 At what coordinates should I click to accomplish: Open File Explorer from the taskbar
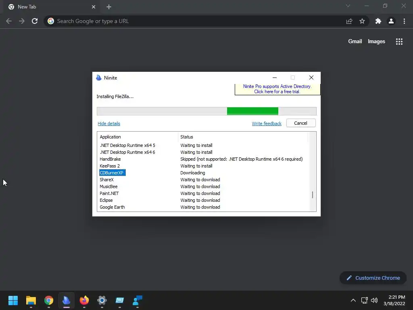coord(31,300)
